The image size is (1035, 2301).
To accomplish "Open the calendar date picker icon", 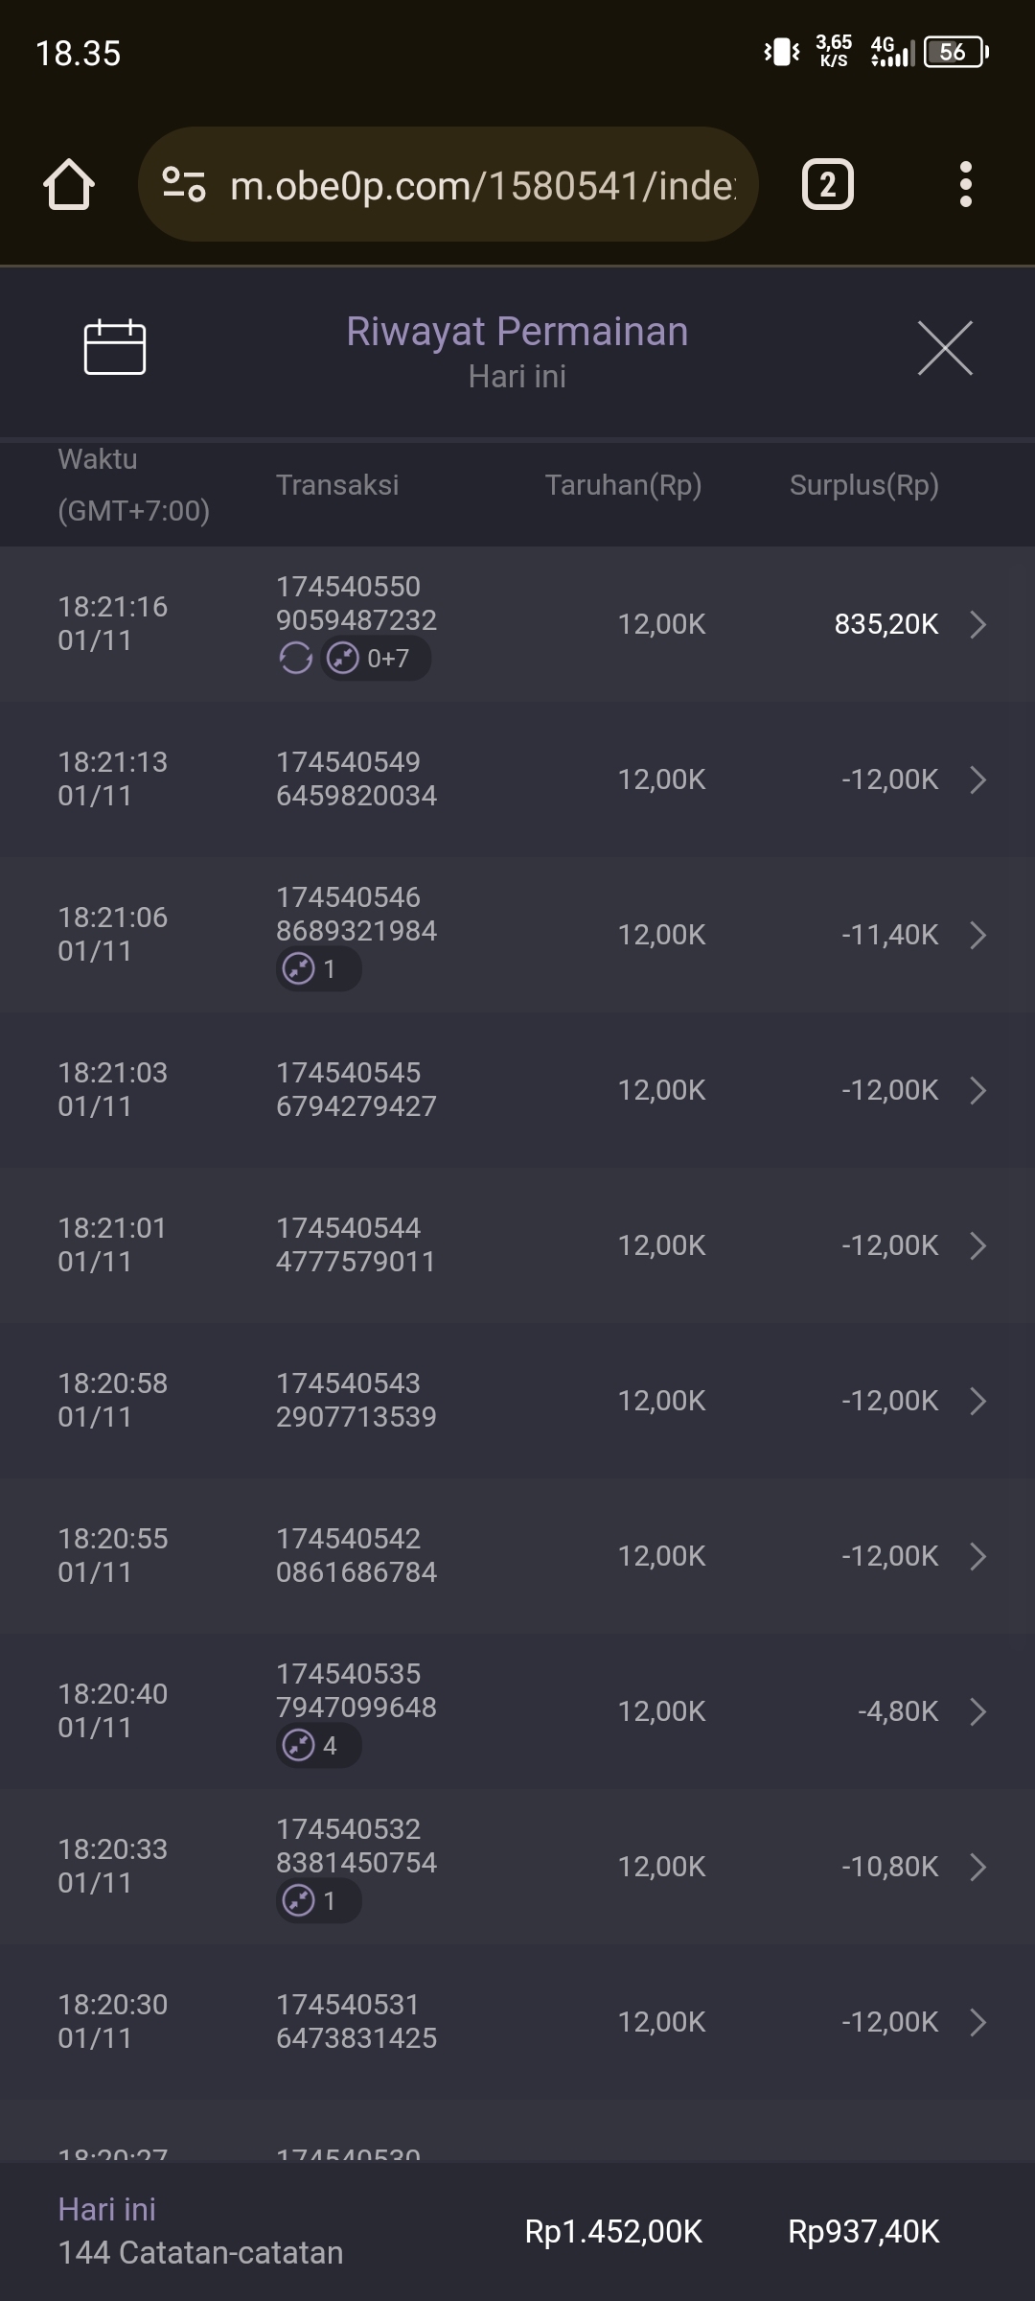I will (115, 347).
